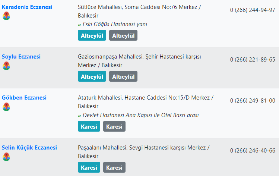279x176 pixels.
Task: Click gray Karesi tag under Selin Küçük Eczanesi
Action: 114,167
